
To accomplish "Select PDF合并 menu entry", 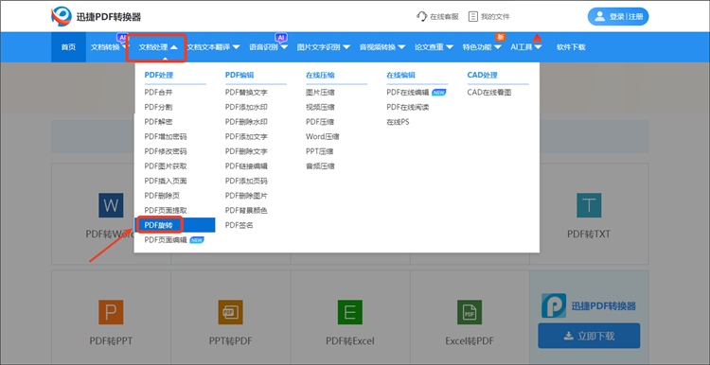I will tap(158, 93).
